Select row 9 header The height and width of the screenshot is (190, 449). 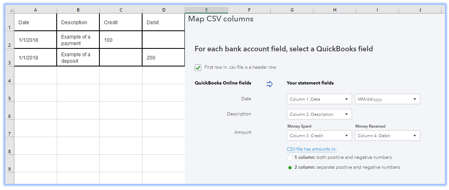click(x=10, y=163)
